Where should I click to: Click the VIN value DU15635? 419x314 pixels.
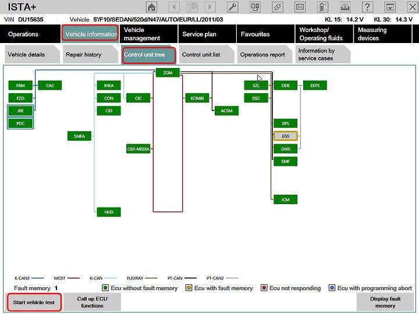[x=30, y=20]
